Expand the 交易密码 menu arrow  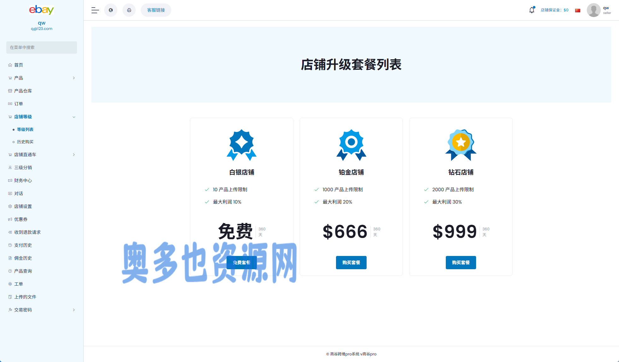pos(74,310)
